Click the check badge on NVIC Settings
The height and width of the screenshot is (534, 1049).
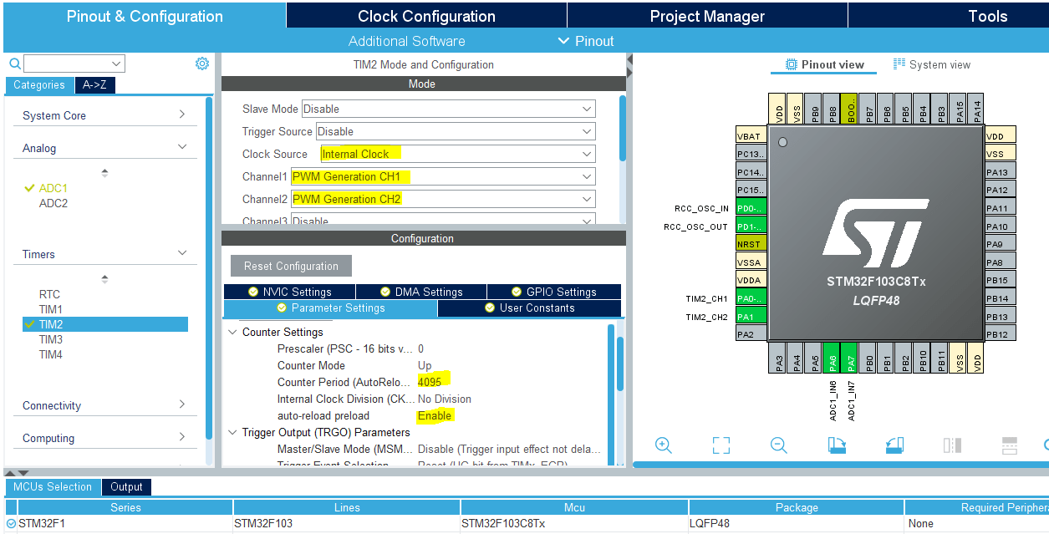click(x=252, y=291)
